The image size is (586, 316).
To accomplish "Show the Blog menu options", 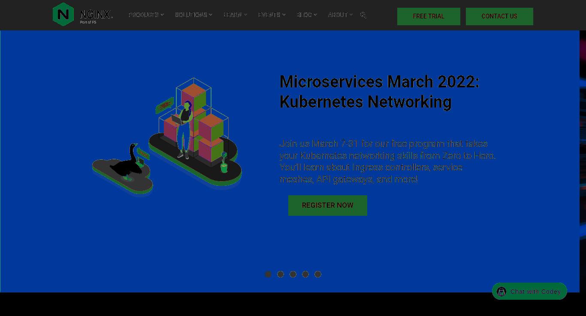I will point(307,15).
